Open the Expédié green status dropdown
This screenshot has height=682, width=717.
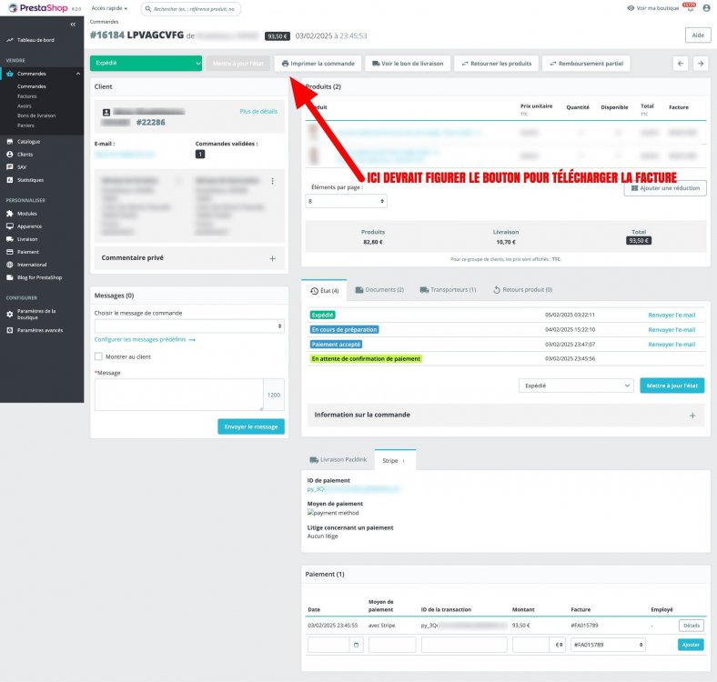(146, 63)
